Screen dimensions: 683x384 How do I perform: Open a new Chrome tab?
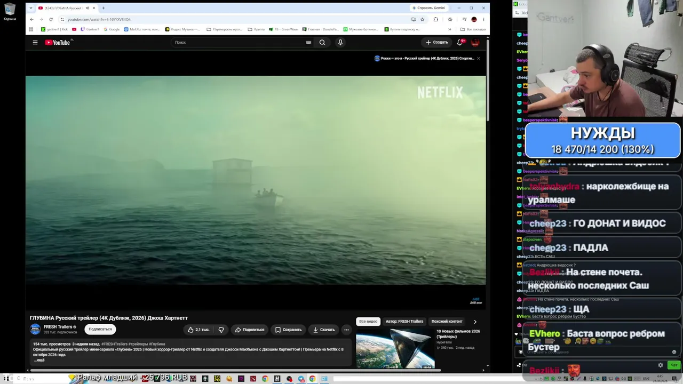pos(104,8)
